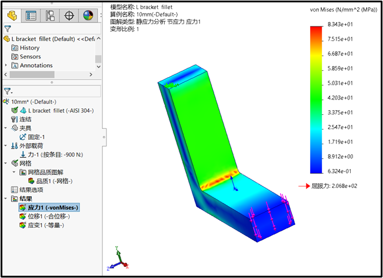Collapse the 结果 results folder
The height and width of the screenshot is (278, 383).
coord(6,198)
